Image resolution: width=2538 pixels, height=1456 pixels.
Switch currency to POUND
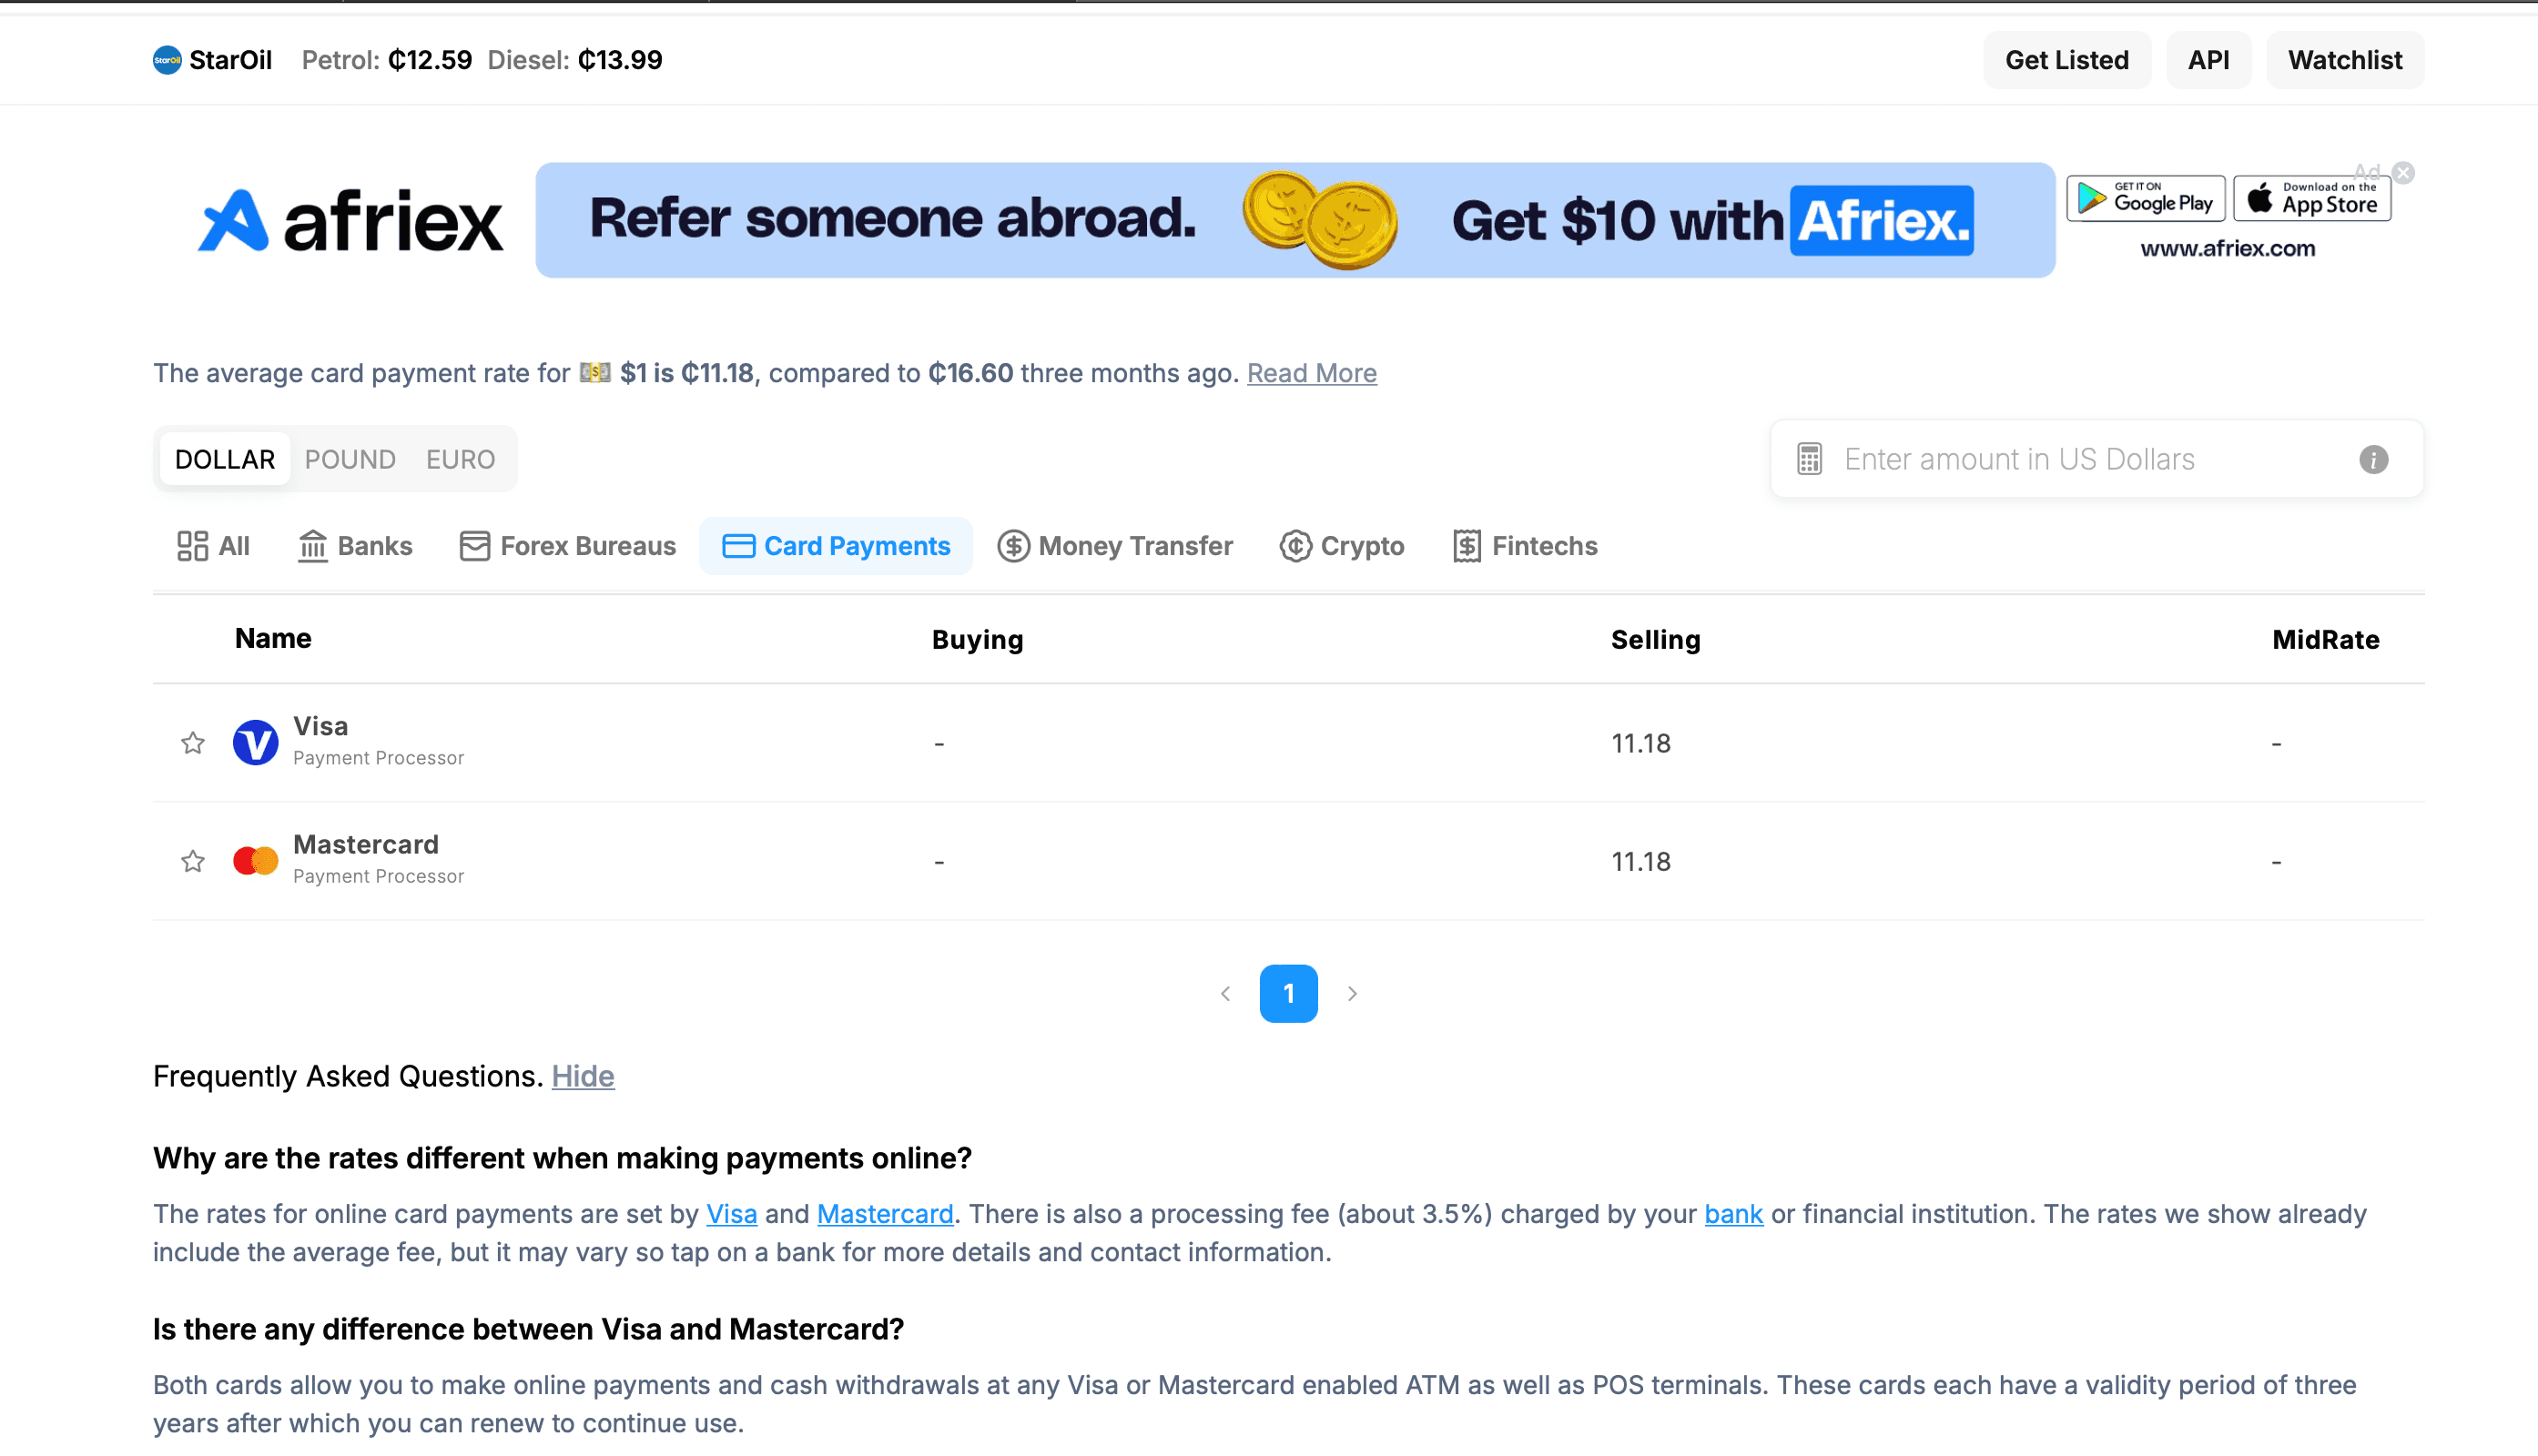pos(350,459)
